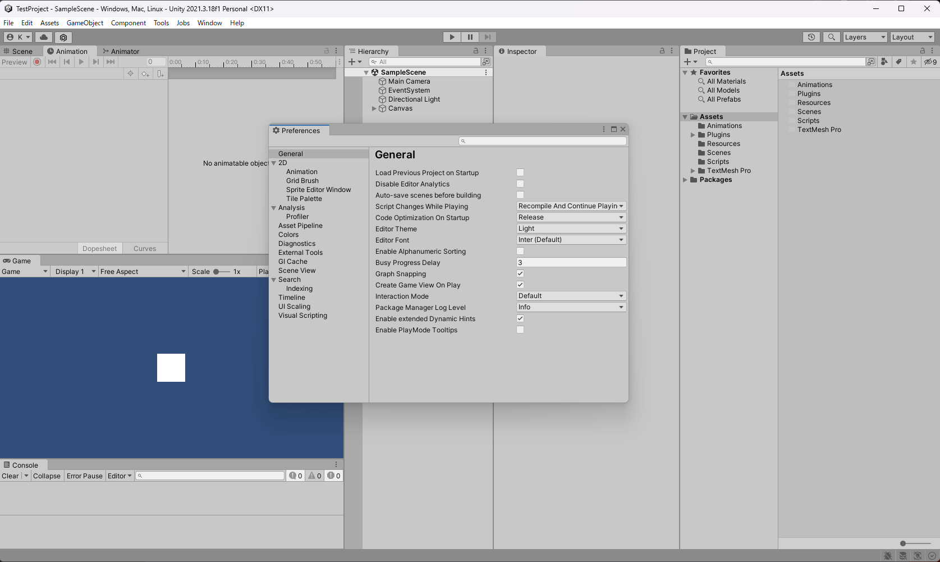Screen dimensions: 940x562
Task: Open Undo History with the history icon
Action: (811, 36)
